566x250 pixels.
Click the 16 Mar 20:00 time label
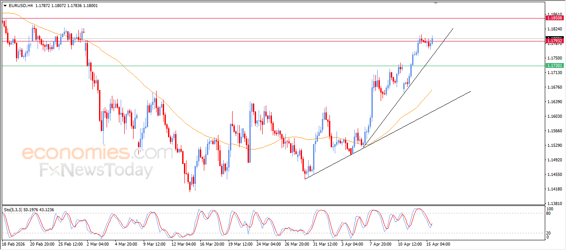click(211, 244)
